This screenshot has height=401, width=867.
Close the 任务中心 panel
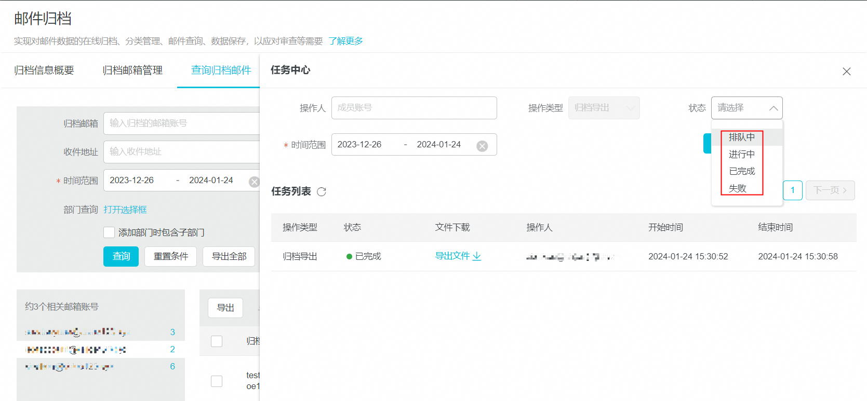[846, 72]
